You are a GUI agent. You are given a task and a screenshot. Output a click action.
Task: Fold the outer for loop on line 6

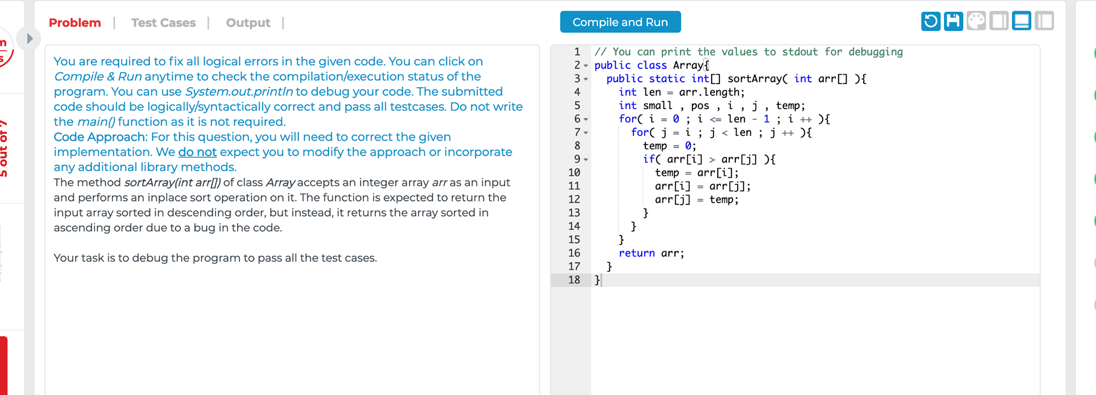click(586, 119)
